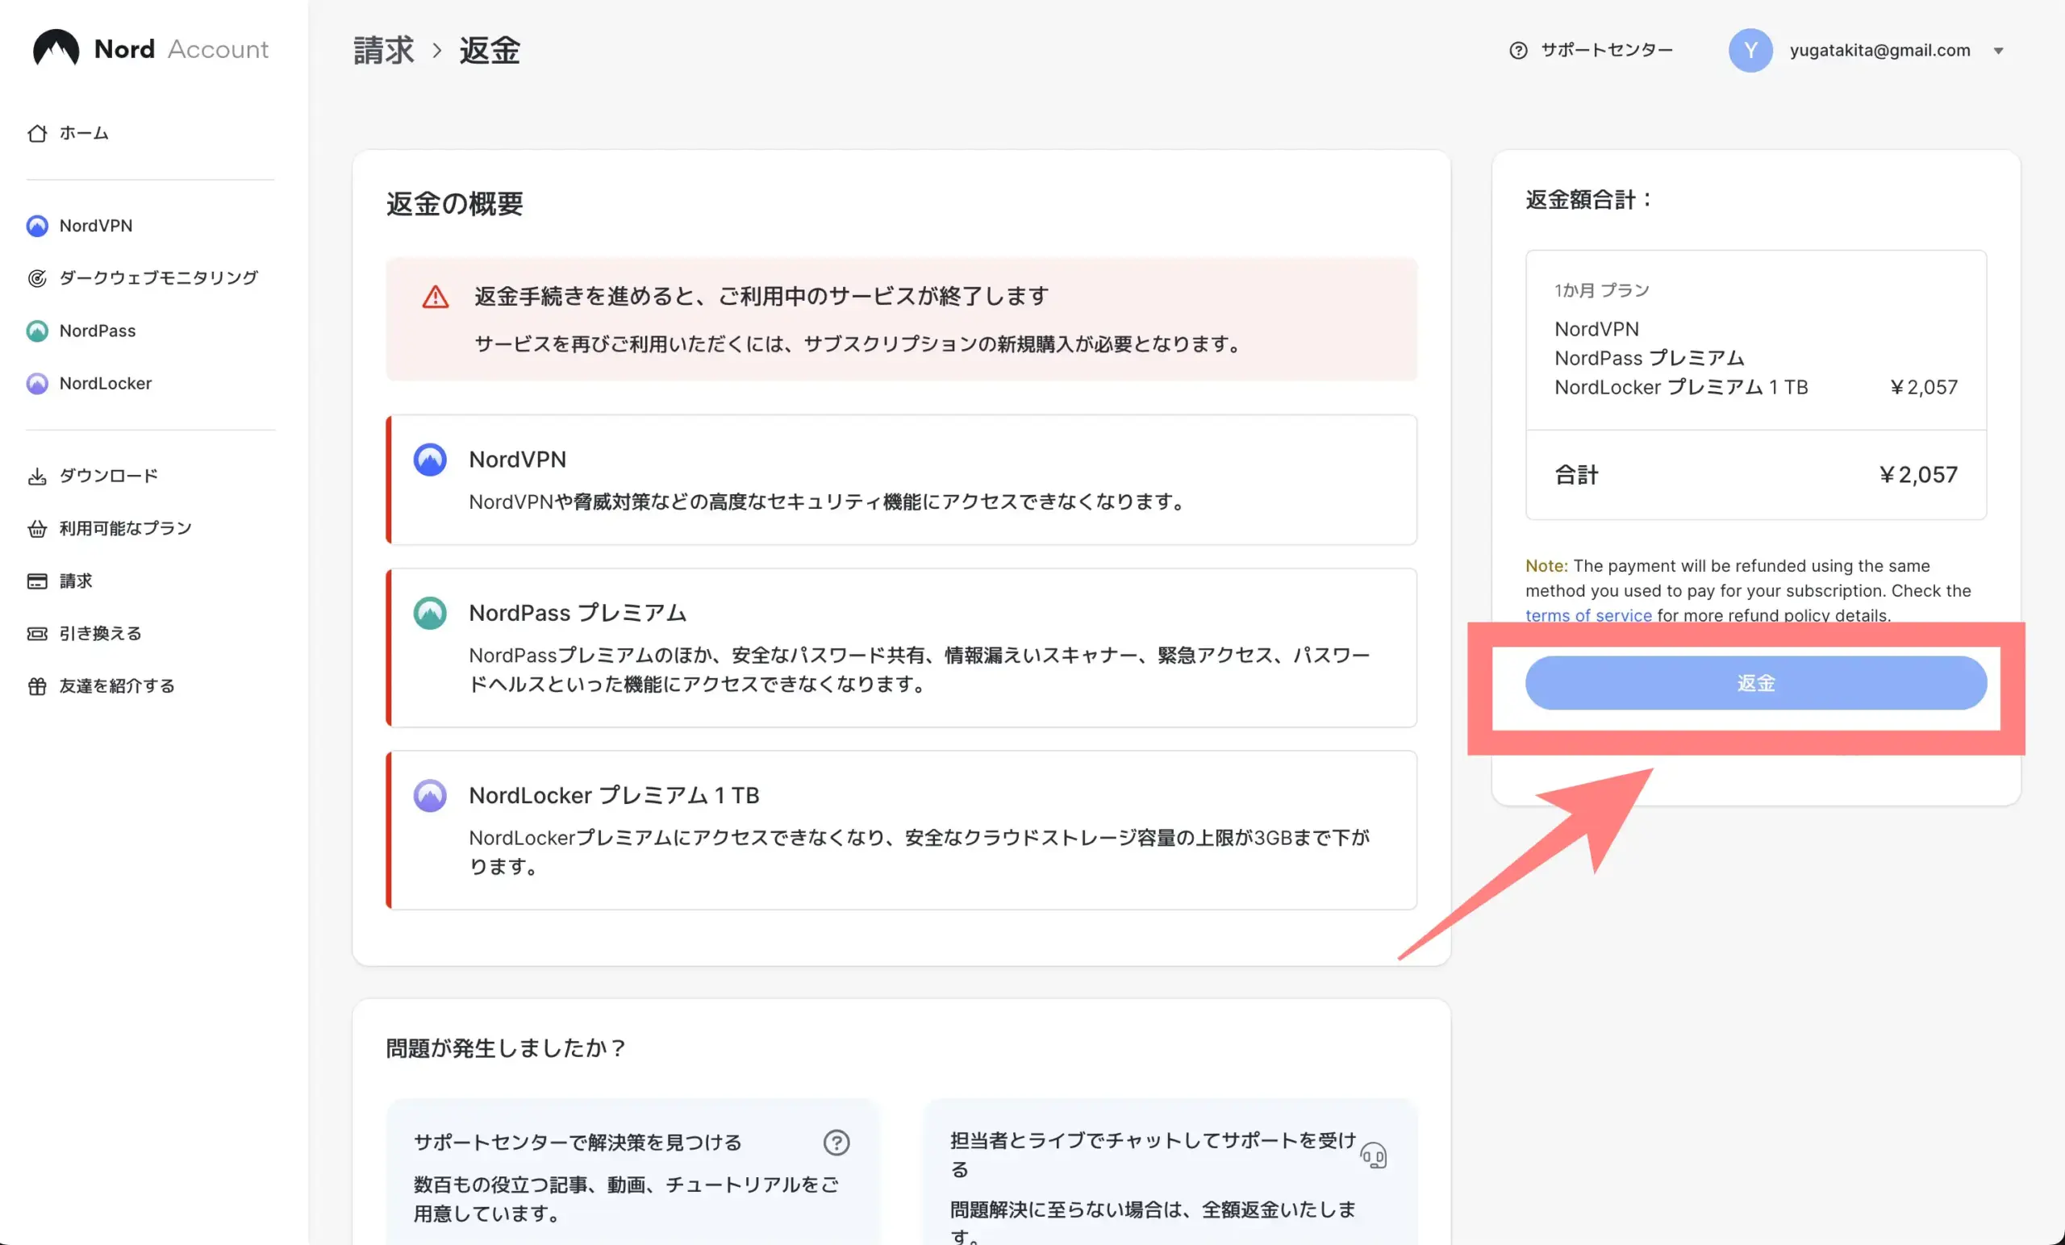Click the ダークウェブモニタリング radar icon
The height and width of the screenshot is (1245, 2065).
pos(37,278)
